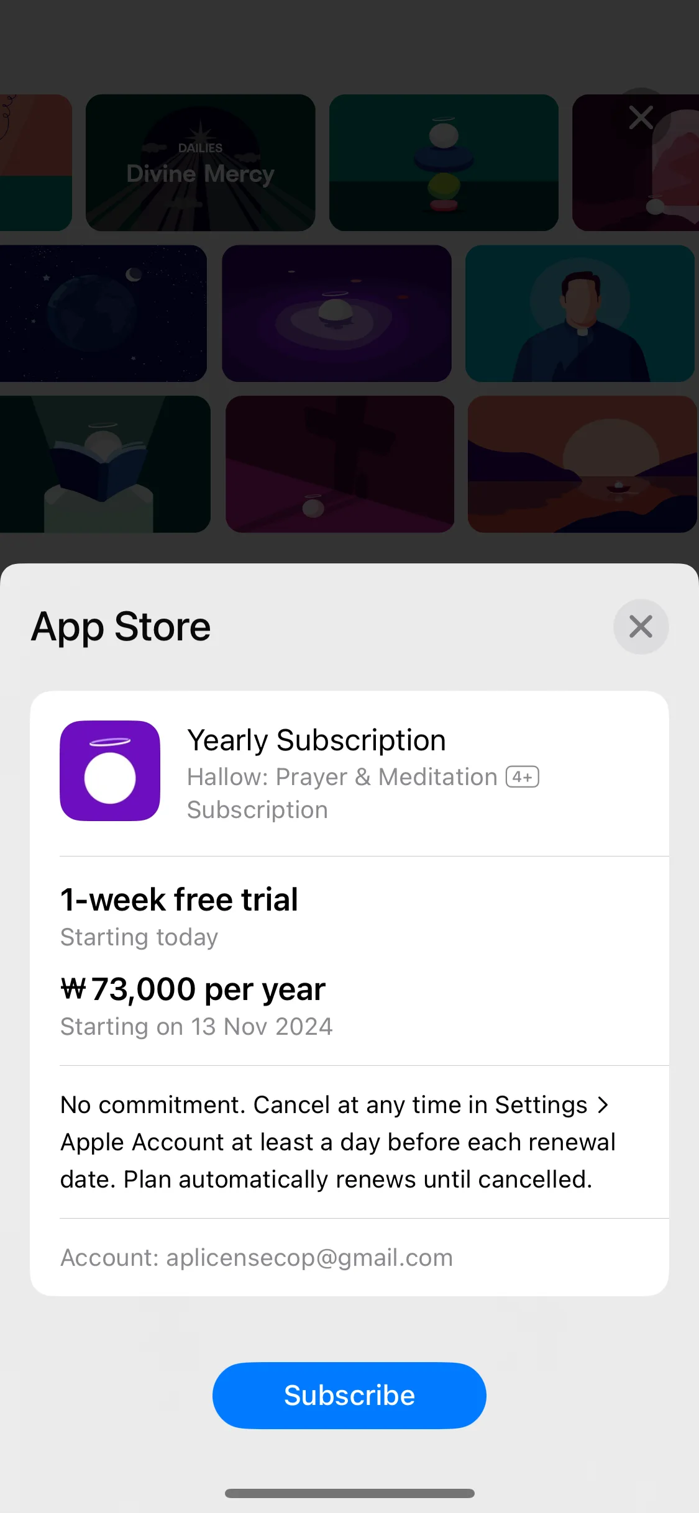Tap the 4+ age rating badge

click(x=523, y=776)
